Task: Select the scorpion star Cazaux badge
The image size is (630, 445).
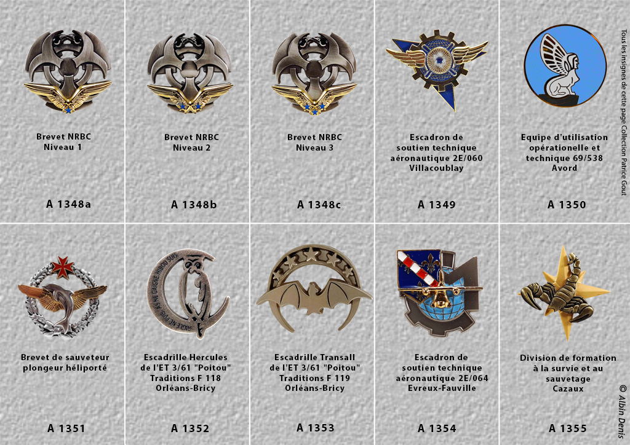Action: click(565, 293)
